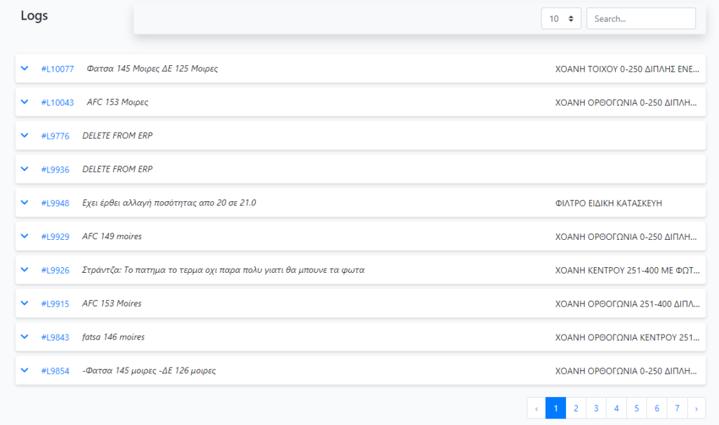Go to the next page arrow

tap(697, 407)
